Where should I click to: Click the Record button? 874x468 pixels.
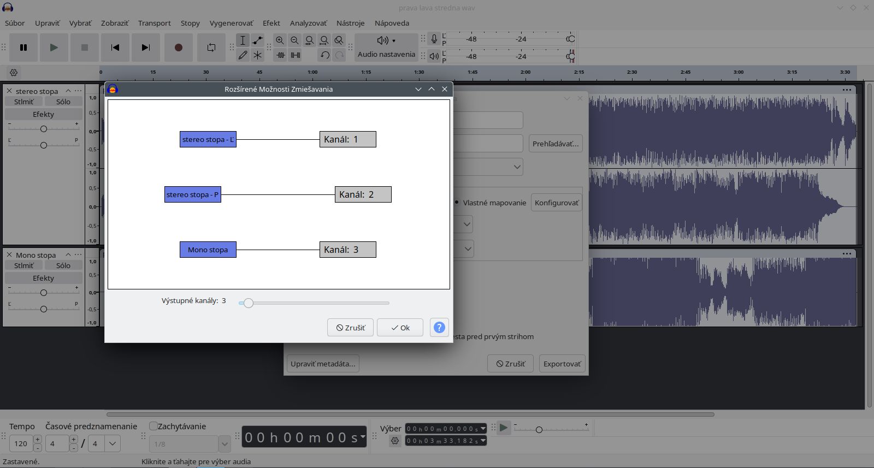178,48
